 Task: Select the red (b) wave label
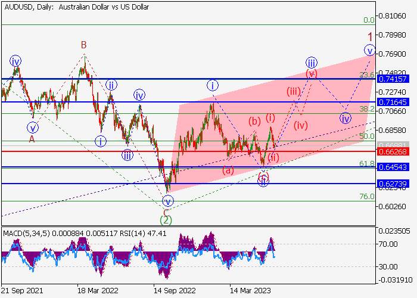[254, 122]
